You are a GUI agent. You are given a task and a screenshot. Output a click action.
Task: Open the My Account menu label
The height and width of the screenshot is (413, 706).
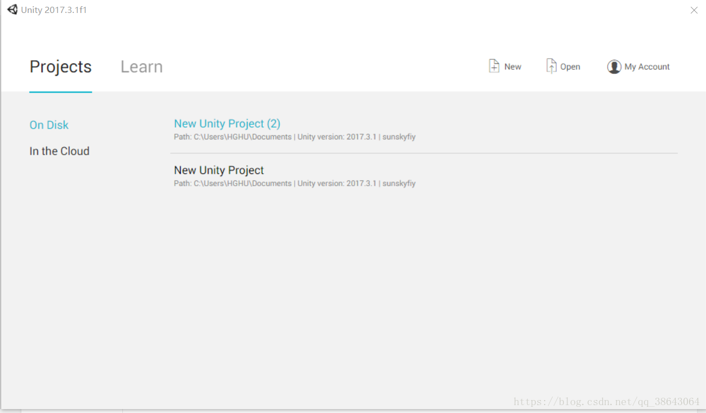(647, 67)
